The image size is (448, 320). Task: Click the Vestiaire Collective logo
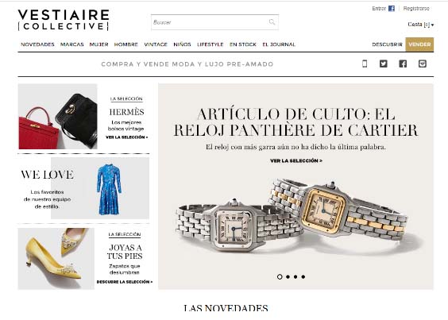[64, 20]
